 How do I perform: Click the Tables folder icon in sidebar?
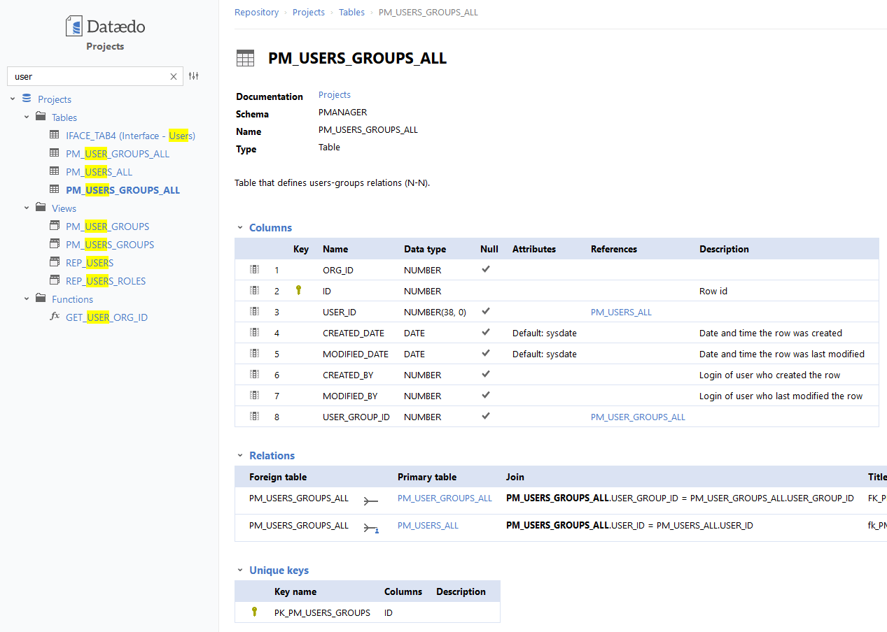(40, 117)
